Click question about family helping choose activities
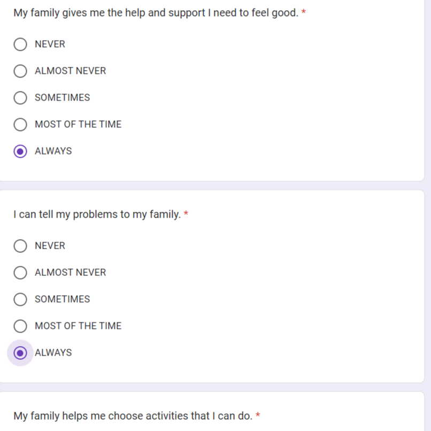The width and height of the screenshot is (431, 431). click(133, 416)
